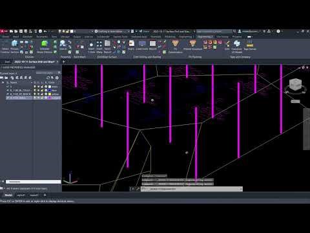Toggle the lock icon for the blue layer

pyautogui.click(x=42, y=91)
